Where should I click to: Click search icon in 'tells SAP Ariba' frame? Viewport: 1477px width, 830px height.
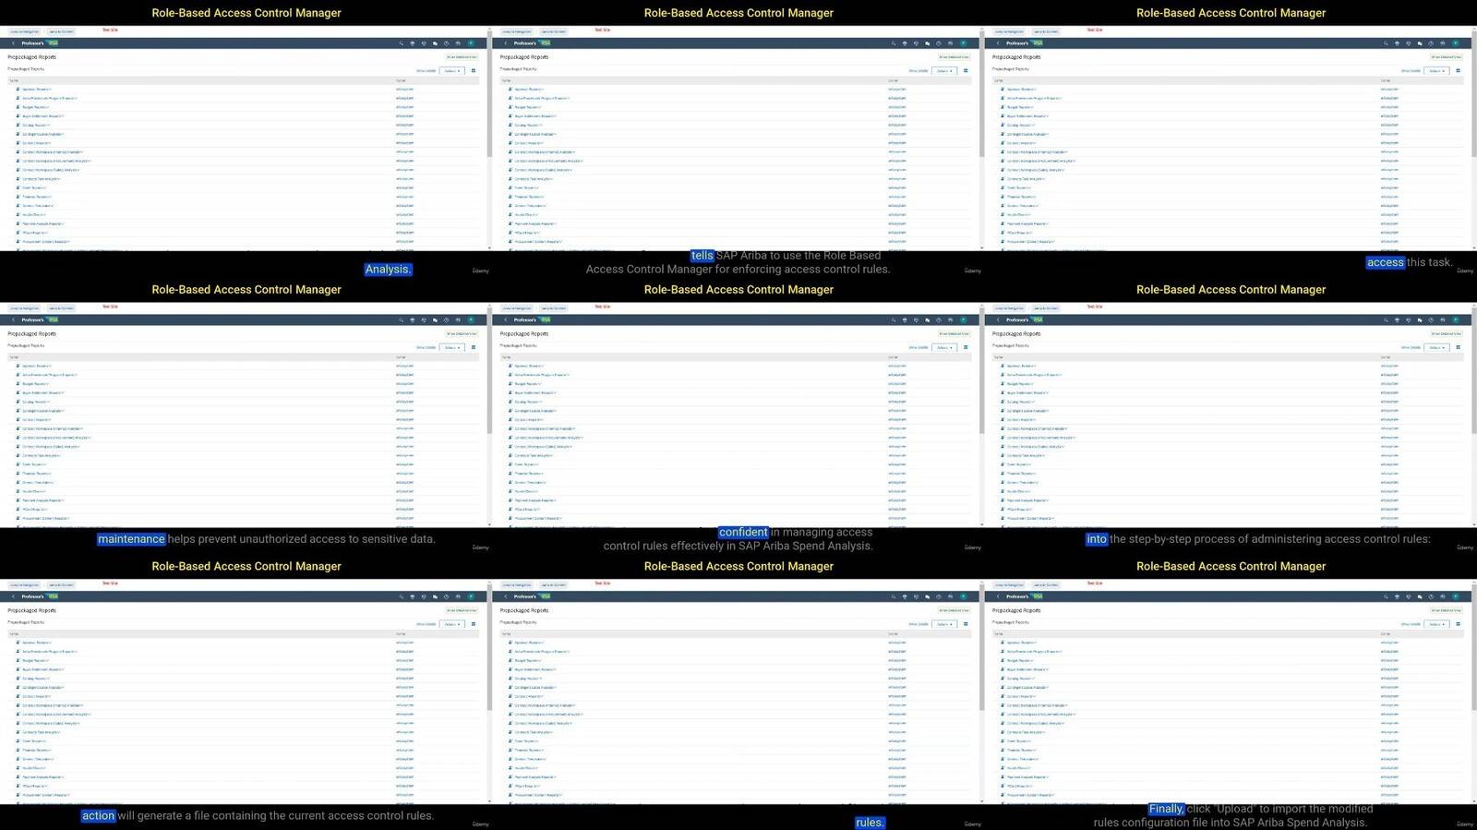[x=894, y=43]
